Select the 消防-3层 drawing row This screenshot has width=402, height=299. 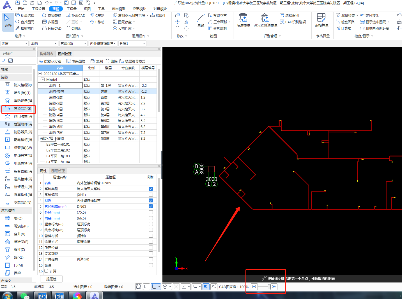point(97,109)
